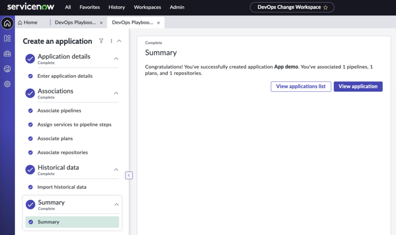396x235 pixels.
Task: Open the settings gear in the sidebar
Action: coord(7,84)
